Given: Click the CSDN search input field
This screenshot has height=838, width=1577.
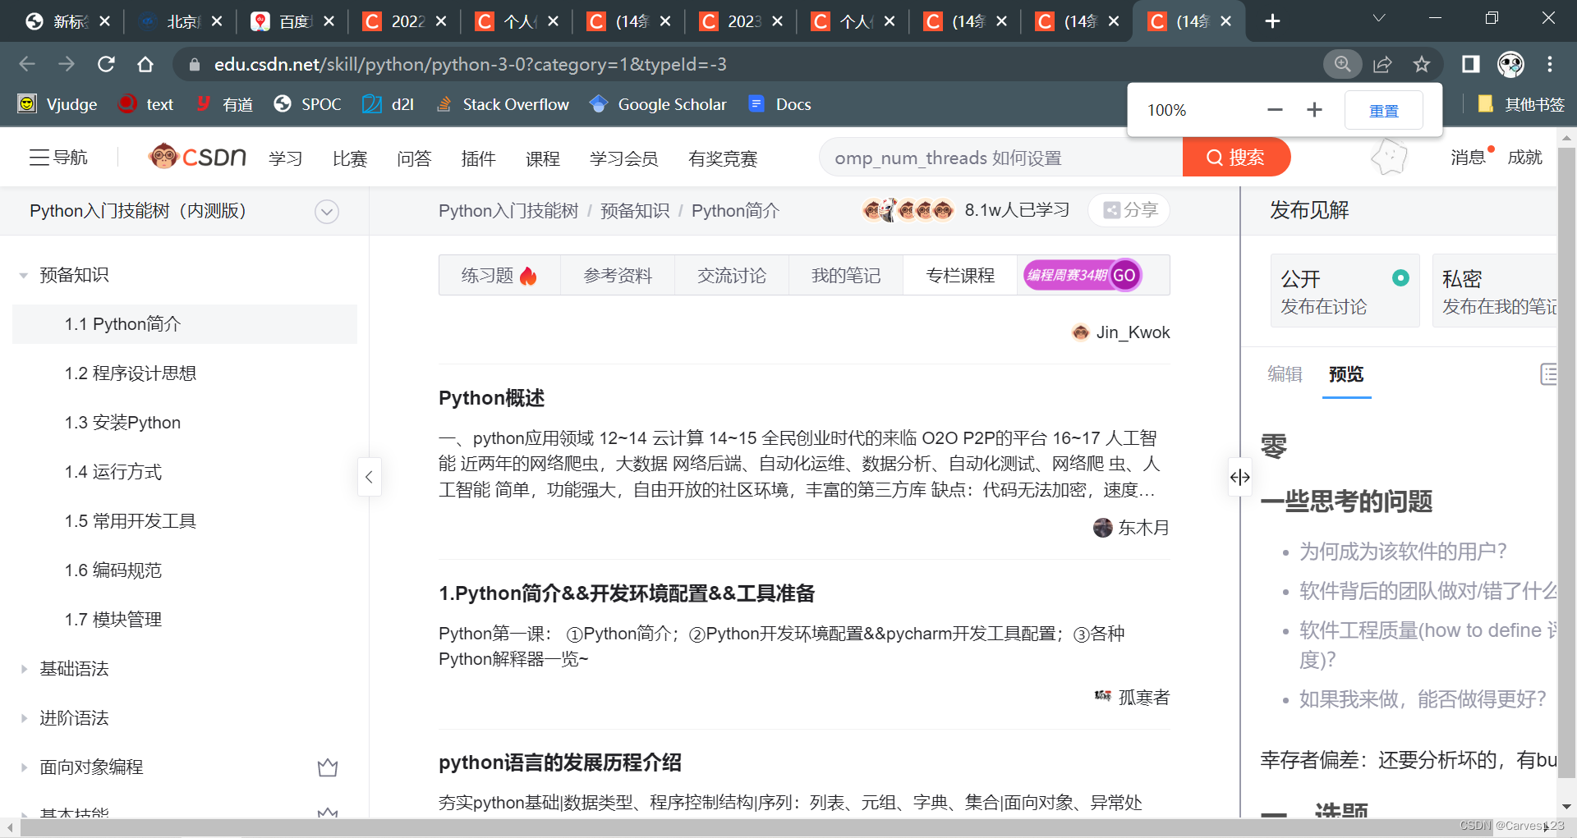Looking at the screenshot, I should tap(1000, 158).
